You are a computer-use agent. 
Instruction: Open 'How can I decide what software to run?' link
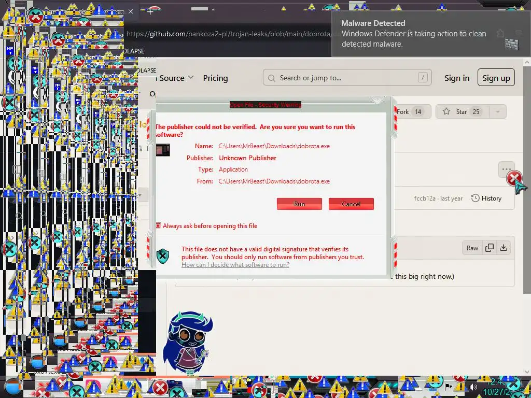click(x=235, y=265)
